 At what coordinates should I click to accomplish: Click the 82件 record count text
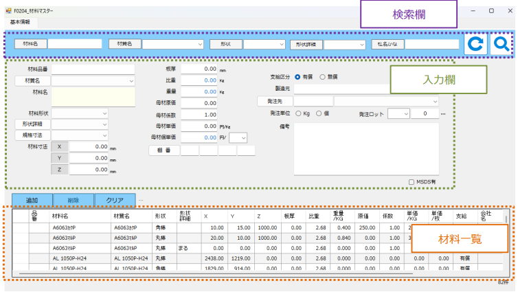click(503, 282)
